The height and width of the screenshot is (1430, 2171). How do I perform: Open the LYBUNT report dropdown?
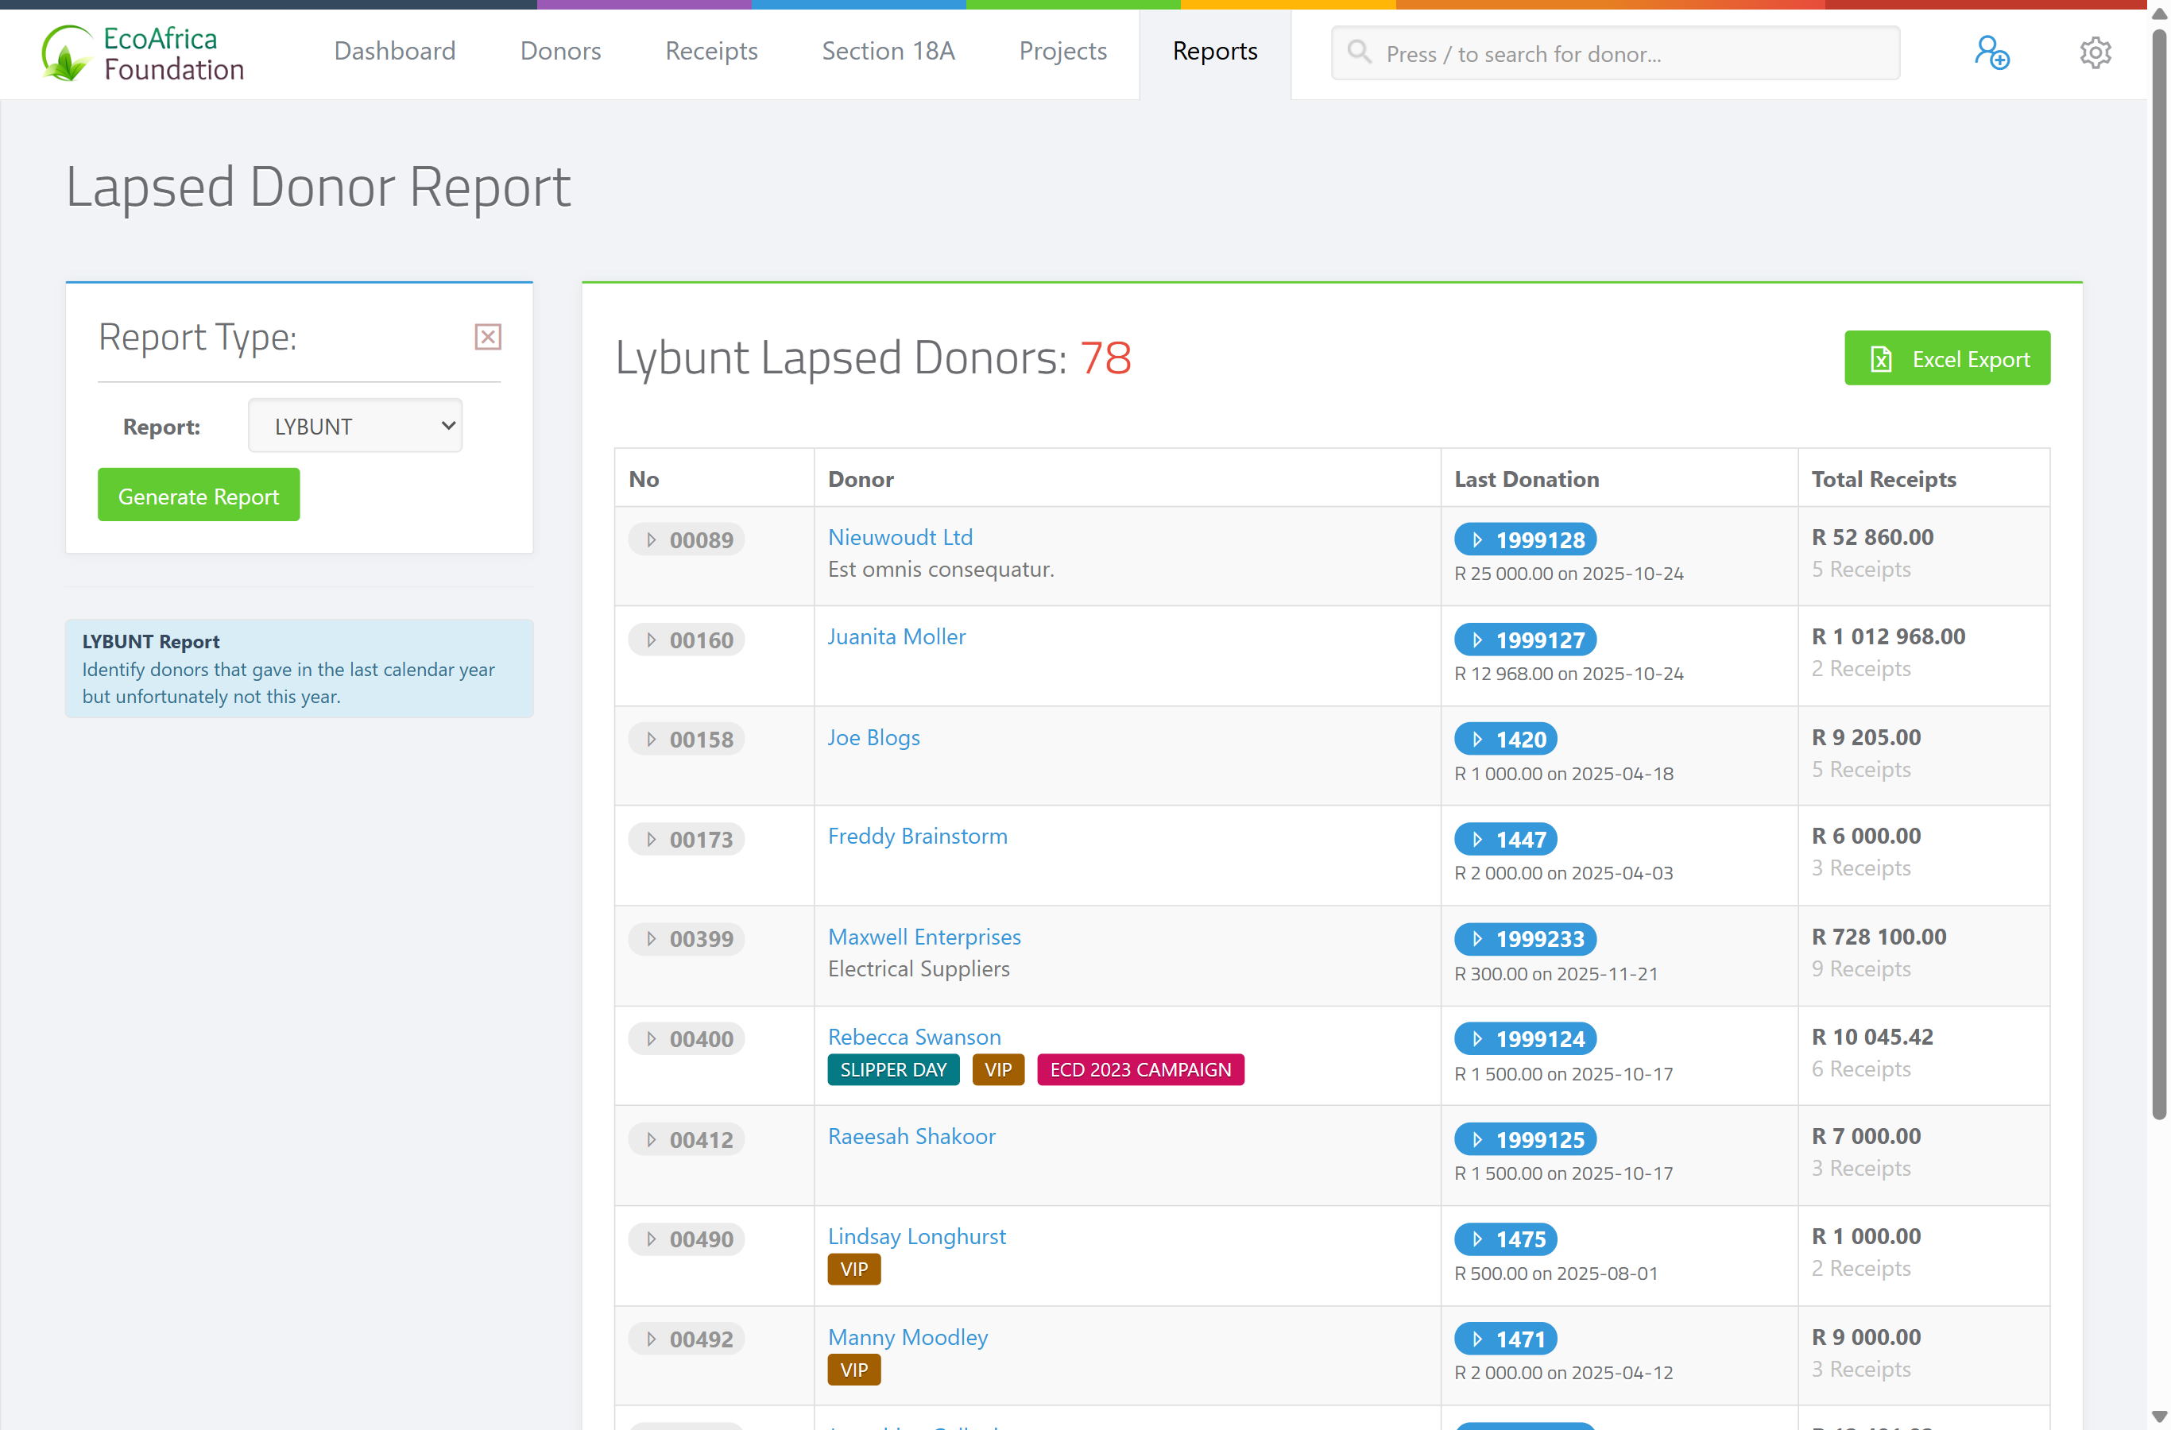(x=355, y=425)
